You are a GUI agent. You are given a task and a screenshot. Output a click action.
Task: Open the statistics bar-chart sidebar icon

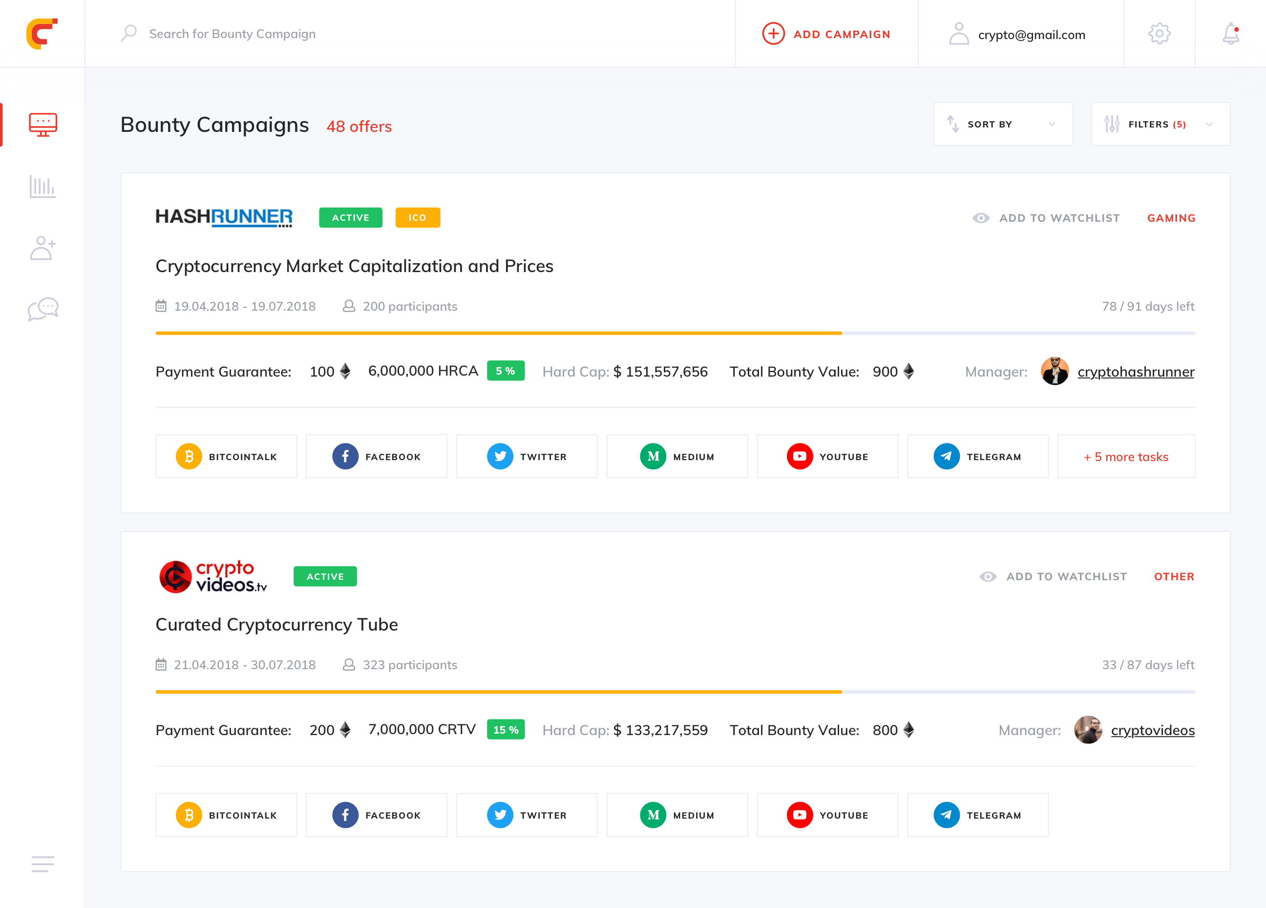click(42, 187)
